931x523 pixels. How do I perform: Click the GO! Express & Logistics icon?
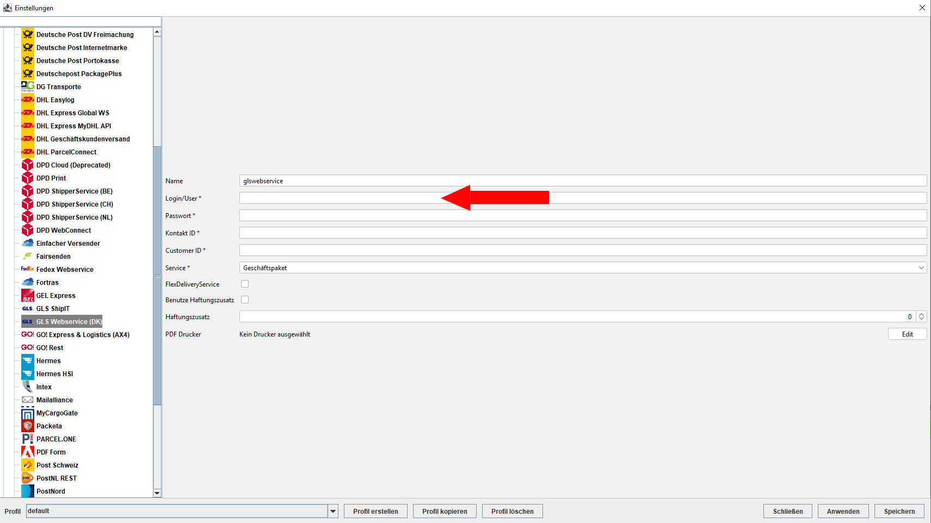tap(28, 334)
